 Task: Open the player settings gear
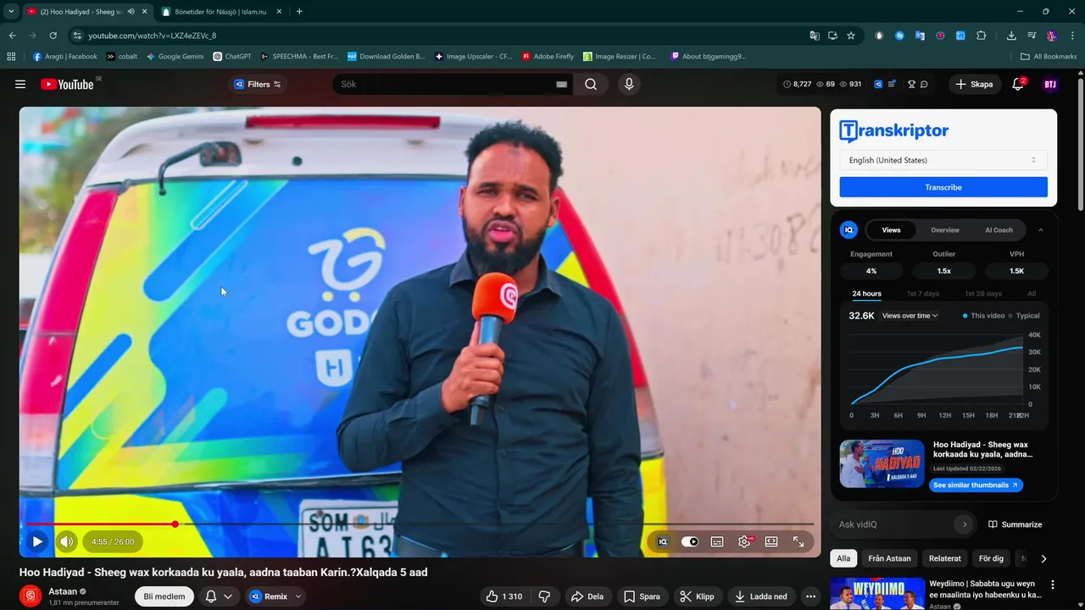744,541
